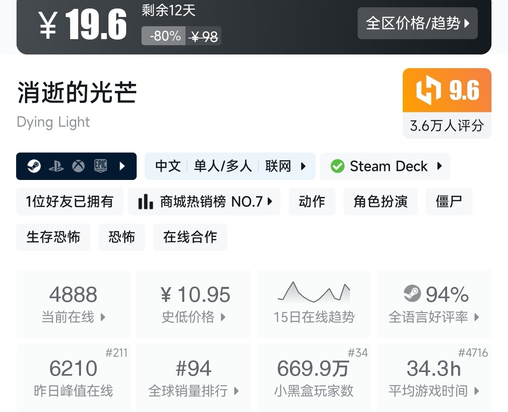Click the Steam platform icon
508x412 pixels.
pos(34,166)
